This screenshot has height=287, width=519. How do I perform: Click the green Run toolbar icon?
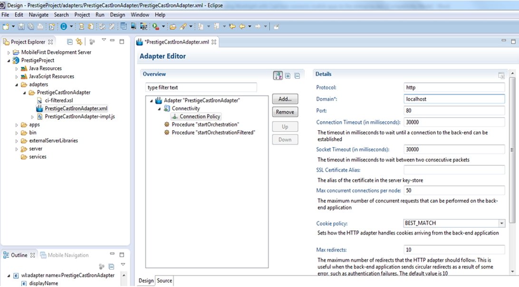155,27
